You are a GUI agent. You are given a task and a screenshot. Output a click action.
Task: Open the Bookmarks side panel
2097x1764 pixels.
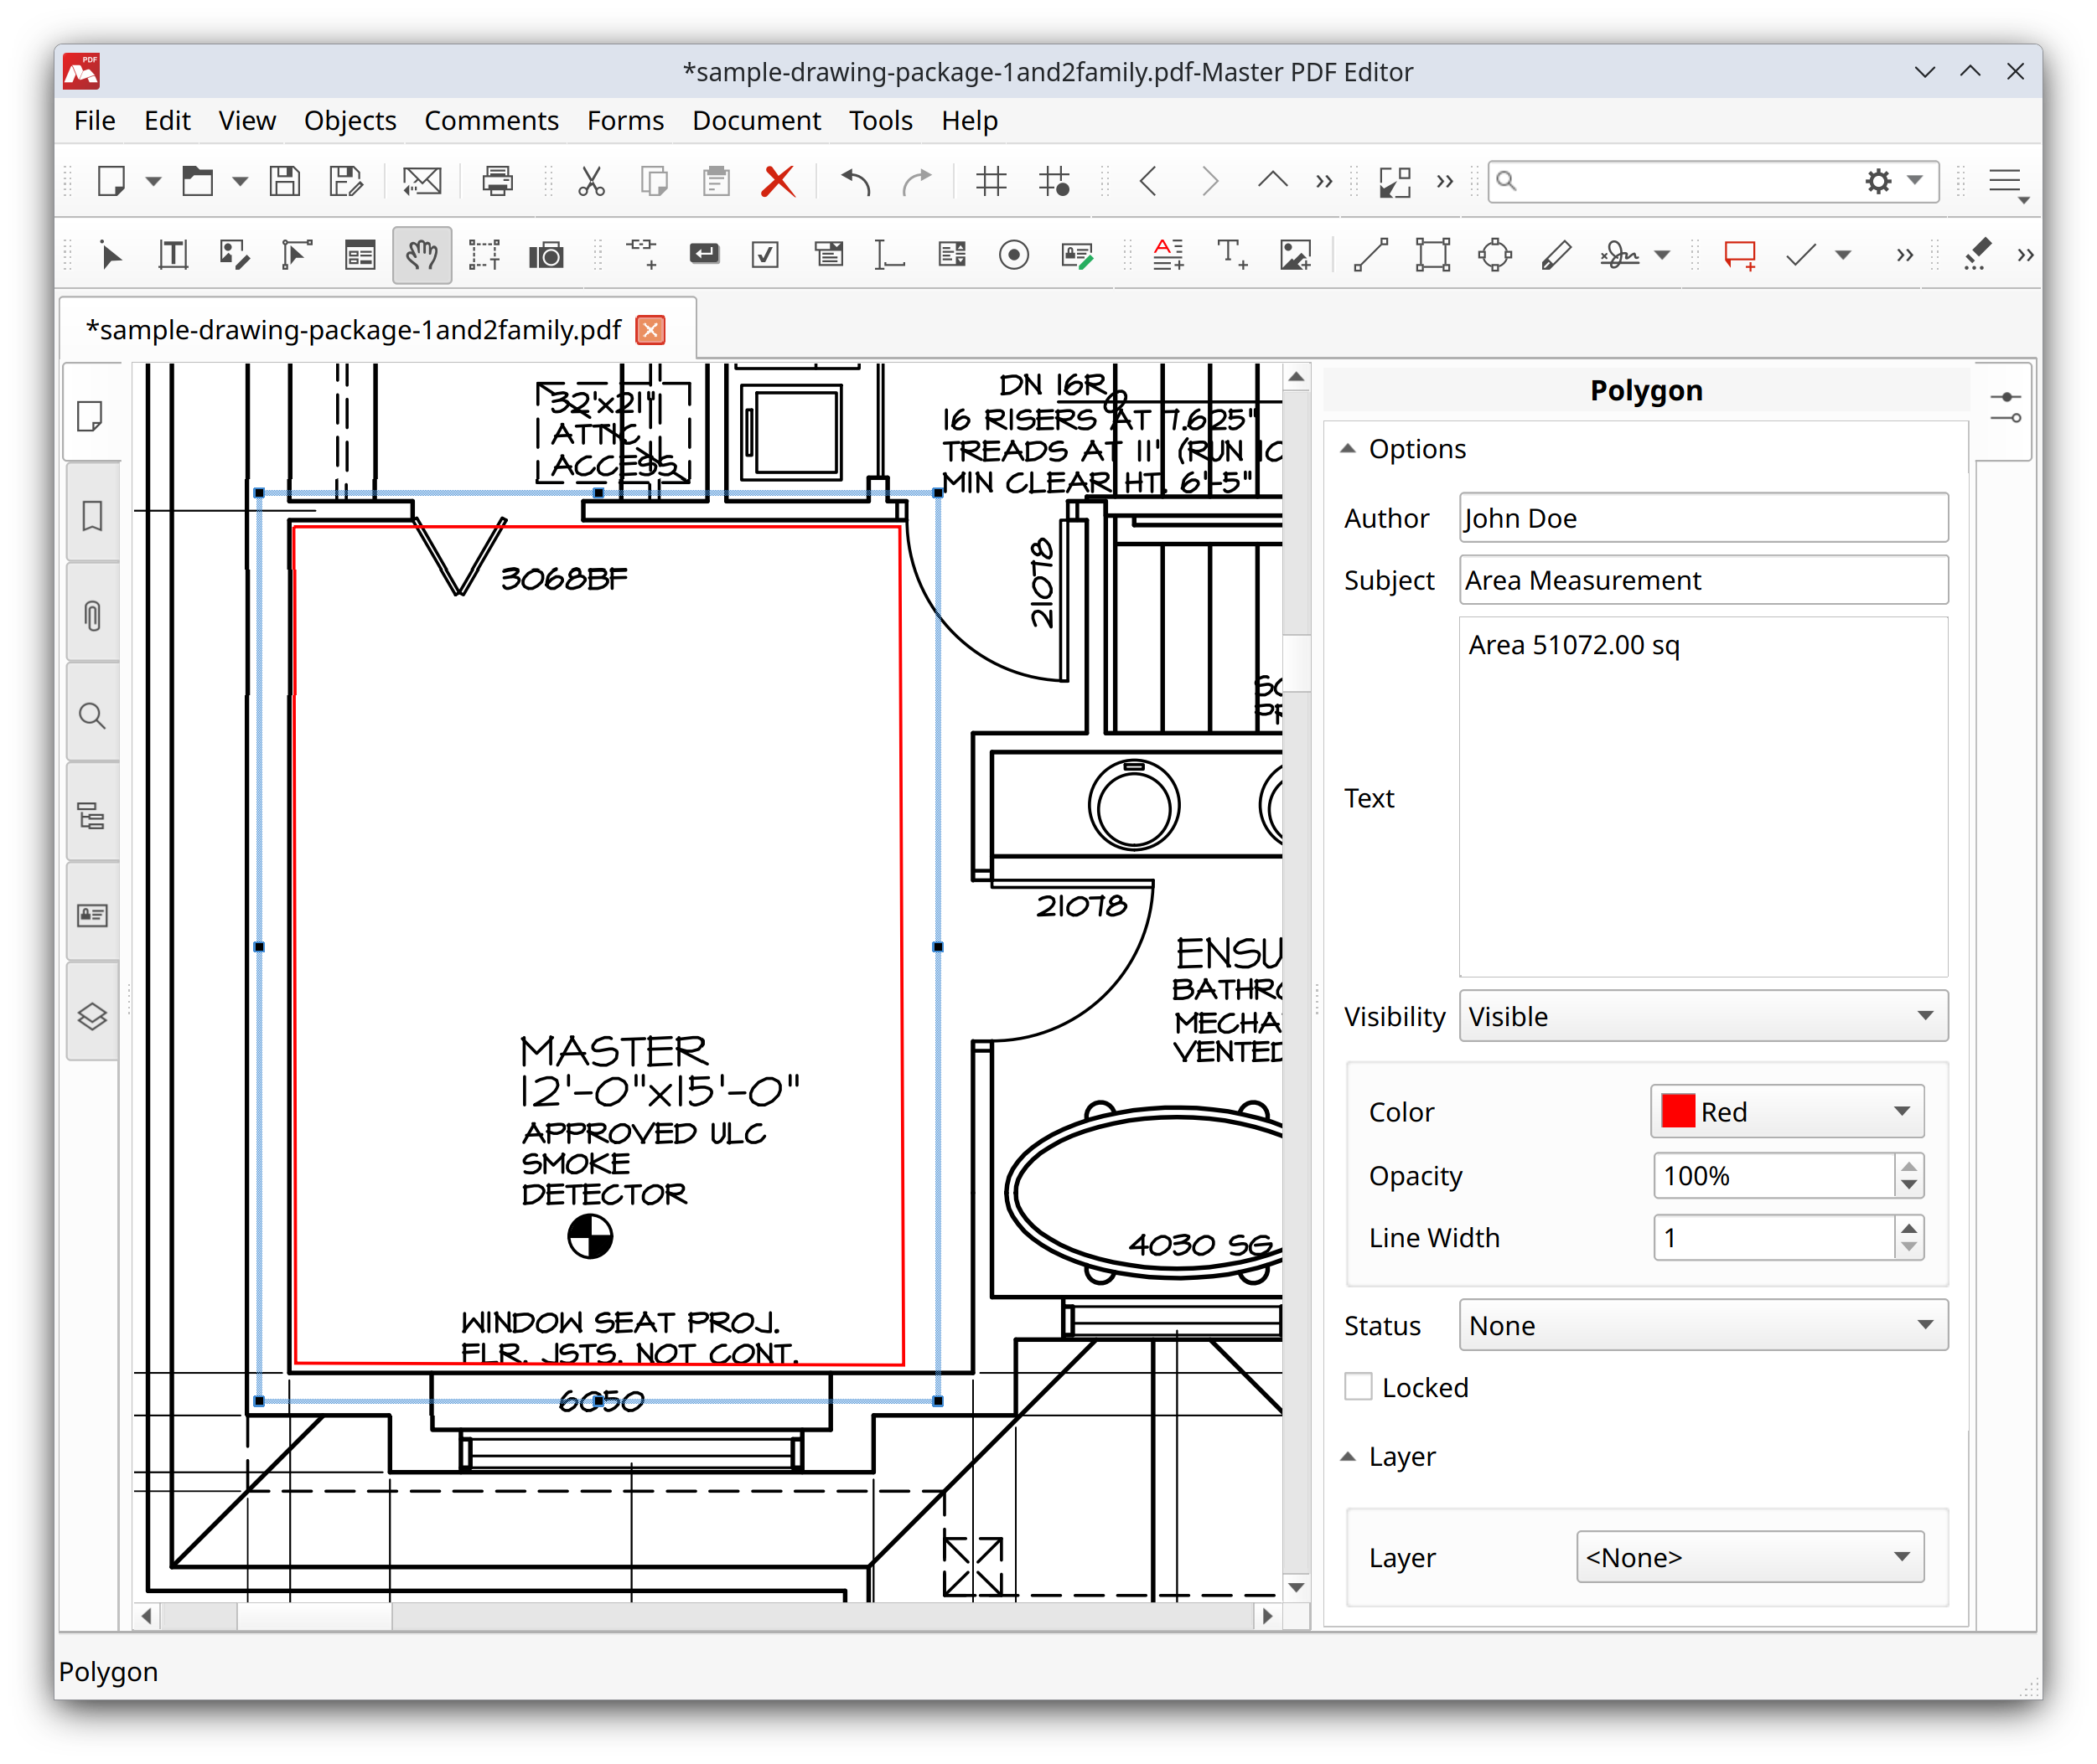[92, 516]
